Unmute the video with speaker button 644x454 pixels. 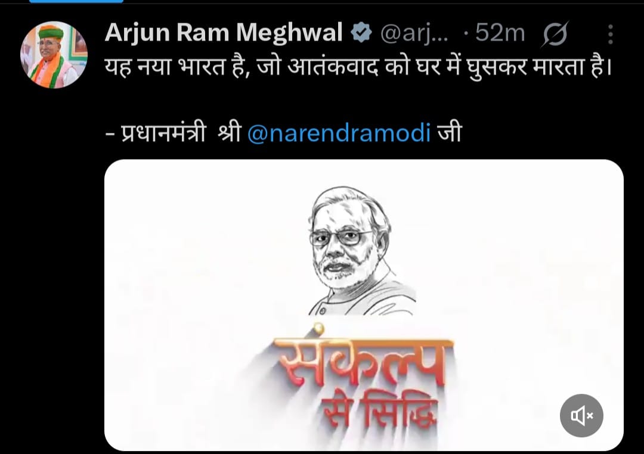pos(581,415)
